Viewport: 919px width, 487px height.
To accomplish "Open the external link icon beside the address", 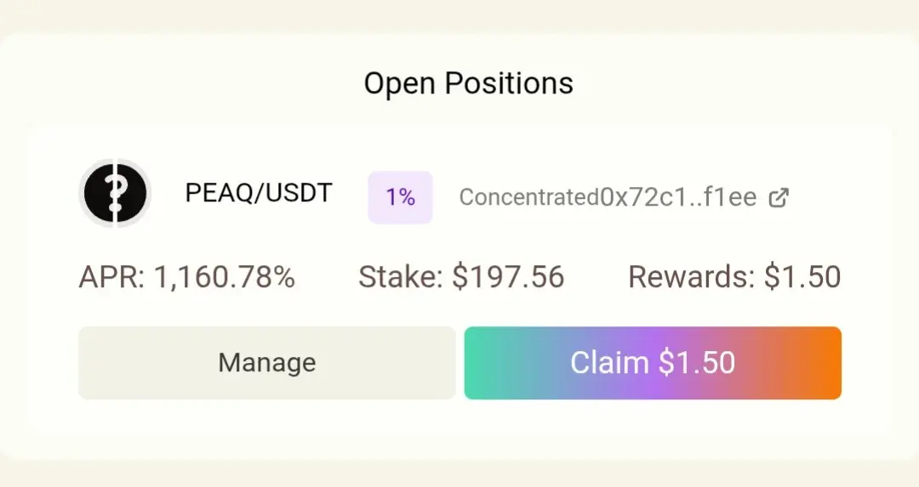I will (x=779, y=198).
